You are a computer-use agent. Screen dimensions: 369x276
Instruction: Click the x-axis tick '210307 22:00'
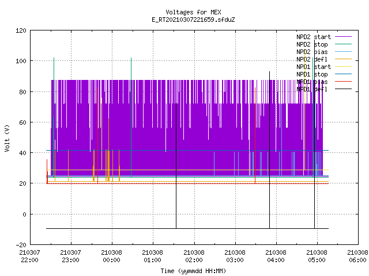pos(29,256)
